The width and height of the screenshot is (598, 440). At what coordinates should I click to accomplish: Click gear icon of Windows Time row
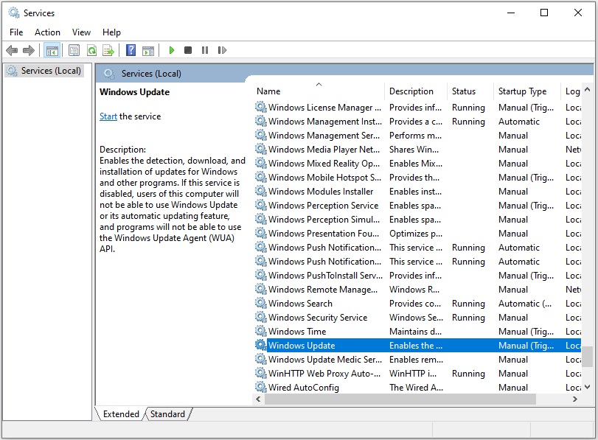coord(261,331)
